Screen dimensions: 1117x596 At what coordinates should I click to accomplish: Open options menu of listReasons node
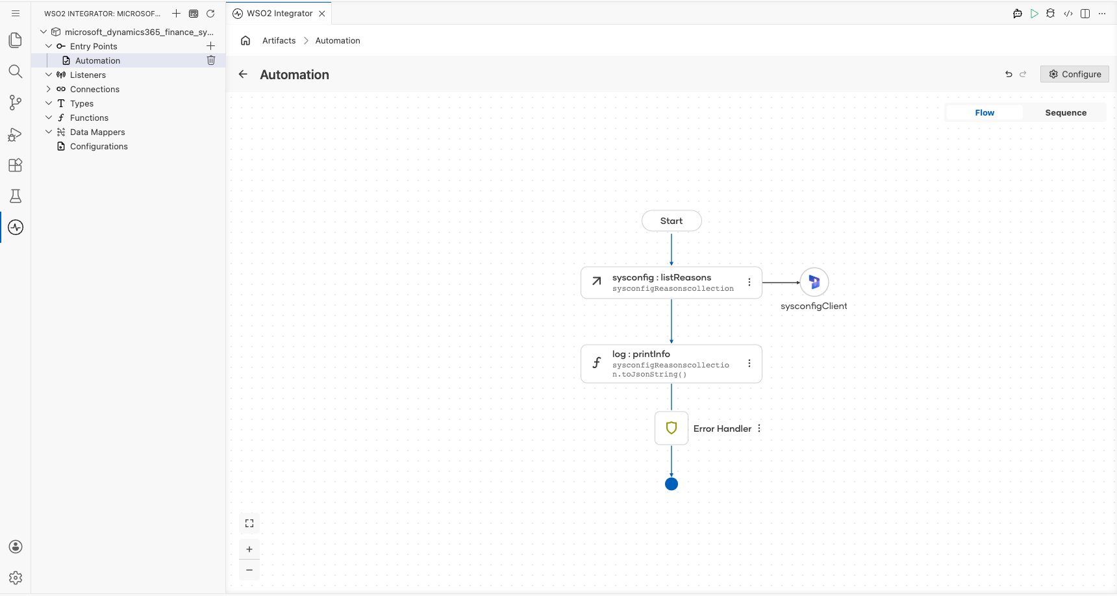749,282
